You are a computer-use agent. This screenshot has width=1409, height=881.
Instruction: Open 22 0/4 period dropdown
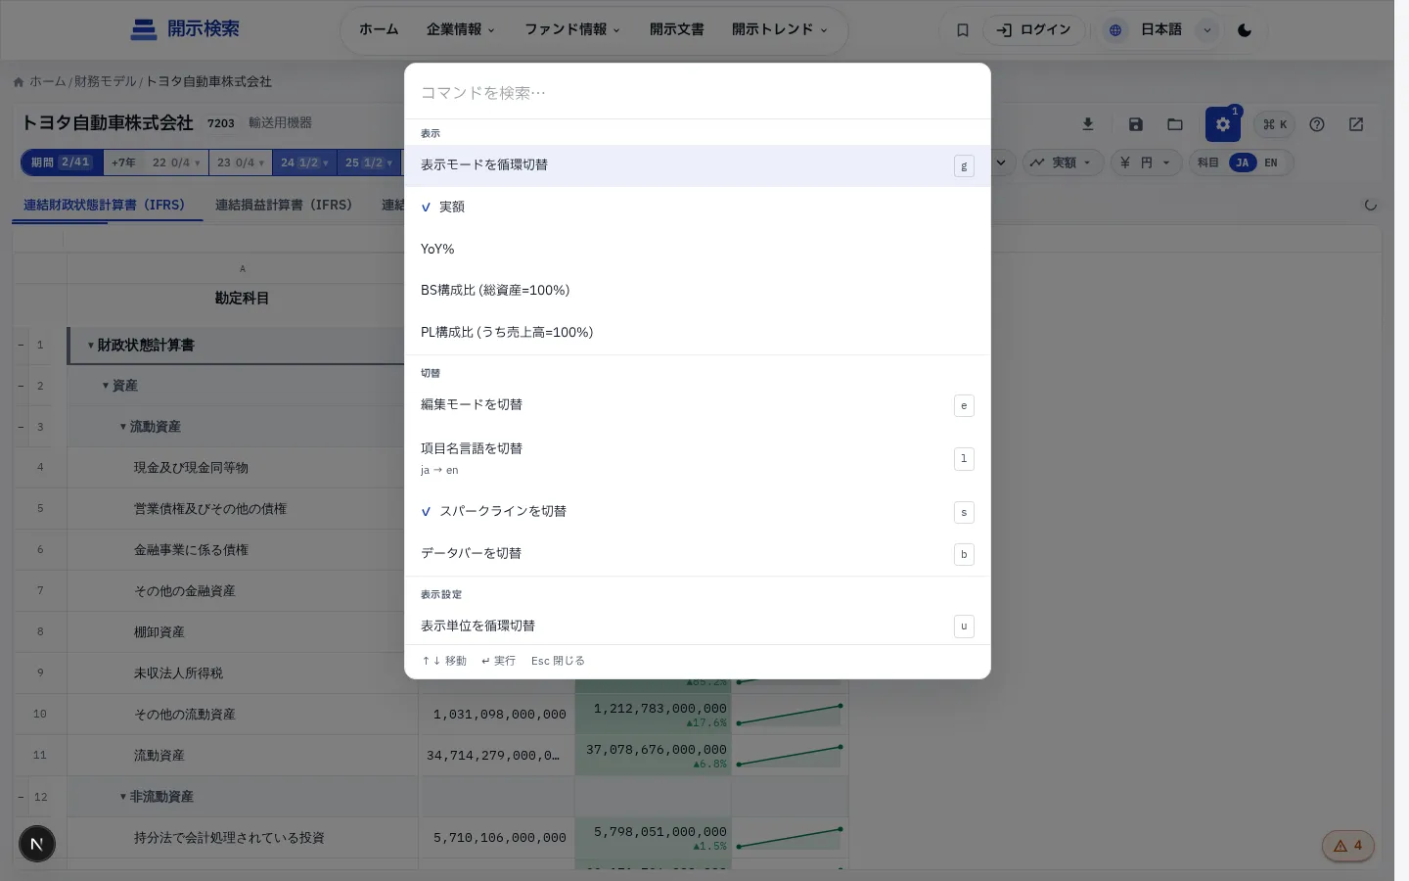click(x=176, y=162)
